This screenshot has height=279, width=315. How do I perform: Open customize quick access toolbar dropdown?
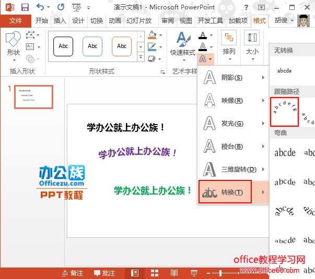88,8
